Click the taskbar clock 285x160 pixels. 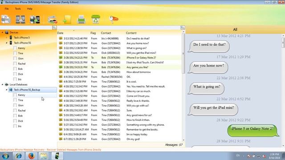click(x=274, y=156)
